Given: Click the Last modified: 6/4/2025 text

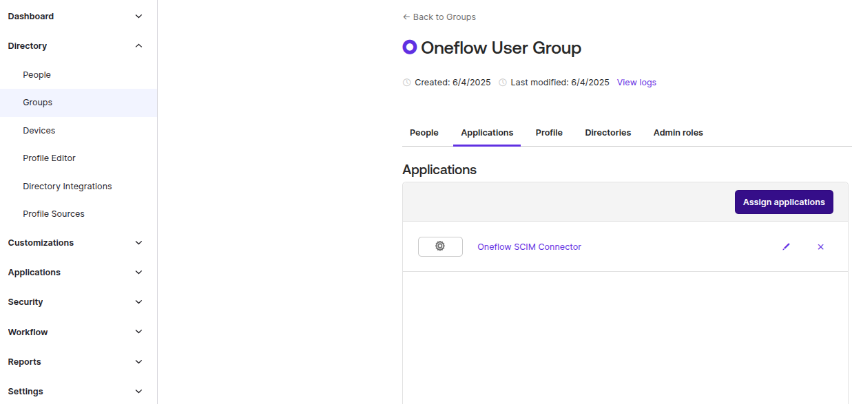Looking at the screenshot, I should point(560,83).
